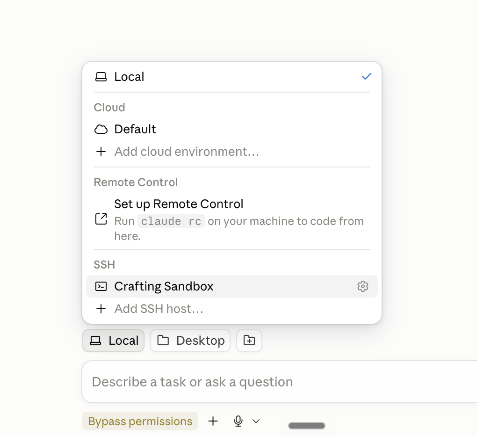The height and width of the screenshot is (436, 477).
Task: Click the external link icon for Remote Control
Action: click(101, 219)
